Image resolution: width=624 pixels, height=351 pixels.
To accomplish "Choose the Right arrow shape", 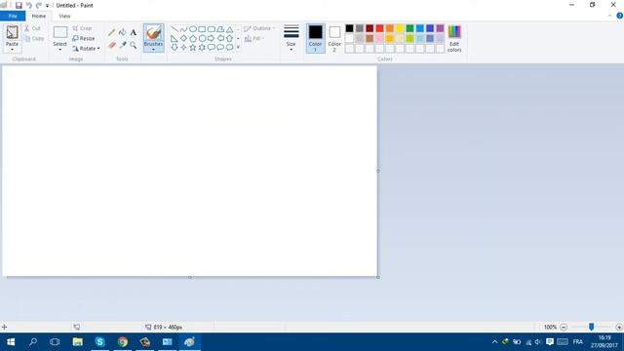I will click(x=211, y=39).
